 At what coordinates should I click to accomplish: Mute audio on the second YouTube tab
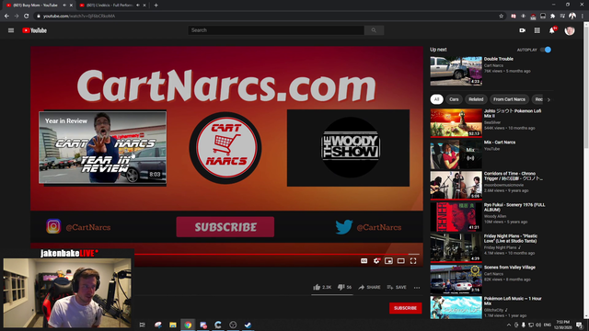coord(138,6)
